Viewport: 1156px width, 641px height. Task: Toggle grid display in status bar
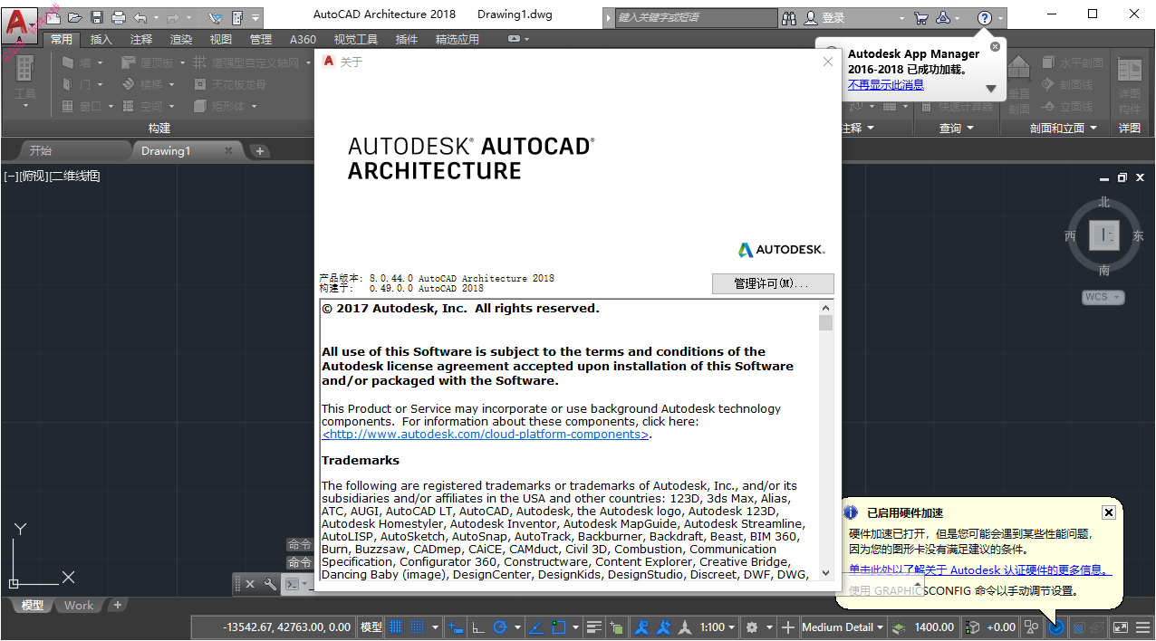396,627
